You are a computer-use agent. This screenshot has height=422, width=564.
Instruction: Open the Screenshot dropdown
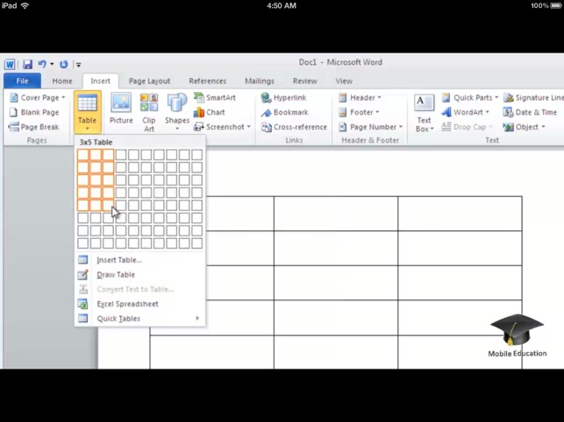pyautogui.click(x=222, y=127)
